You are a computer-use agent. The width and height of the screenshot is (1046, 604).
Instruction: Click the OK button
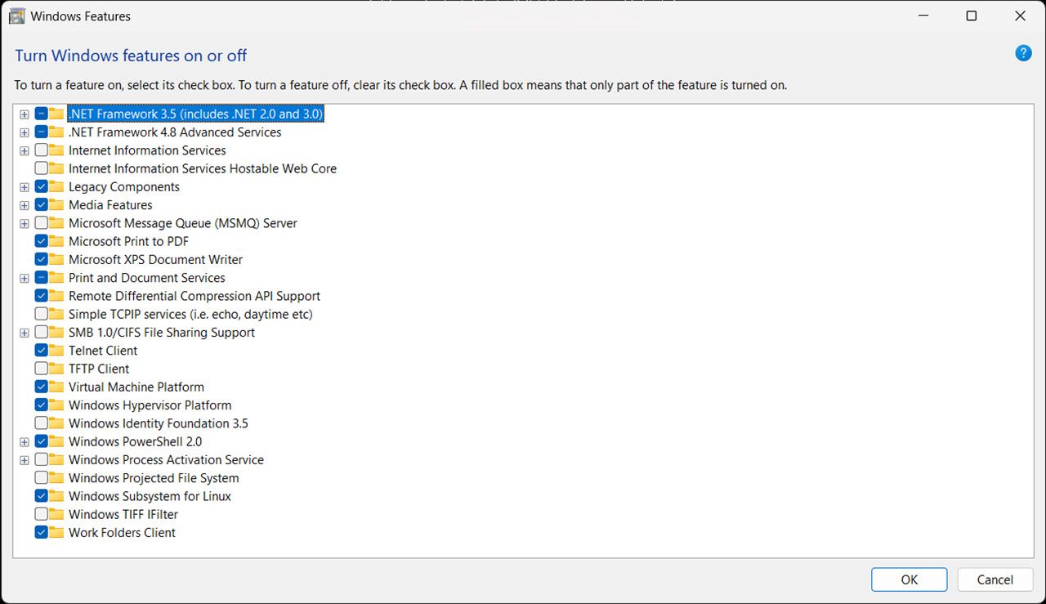tap(909, 579)
